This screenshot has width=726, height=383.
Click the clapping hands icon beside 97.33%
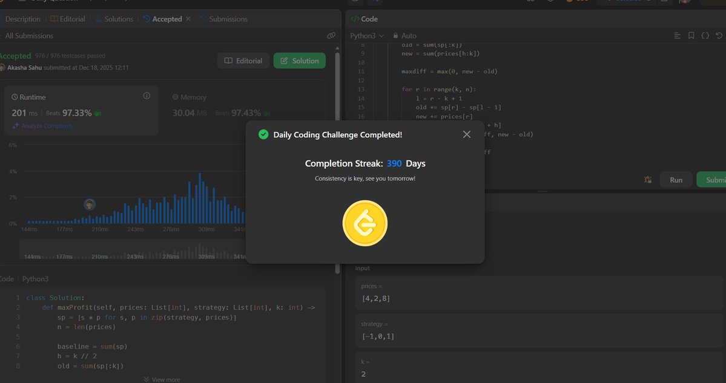click(97, 113)
